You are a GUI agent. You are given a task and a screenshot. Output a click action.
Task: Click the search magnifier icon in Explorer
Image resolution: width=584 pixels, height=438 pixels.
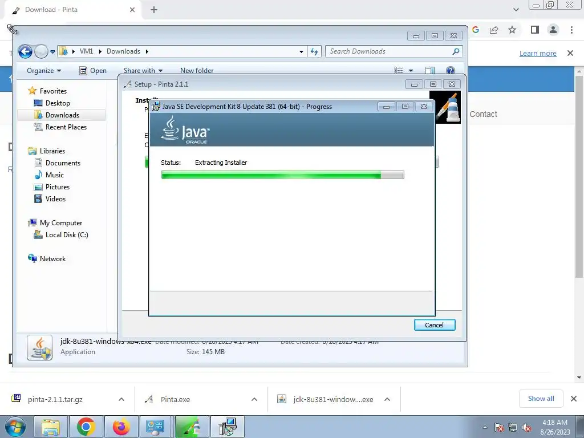(x=456, y=51)
